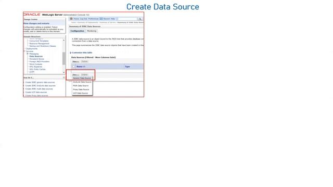Screen dimensions: 333x187
Task: Click Domain Structure scrollbar down arrow
Action: [63, 72]
